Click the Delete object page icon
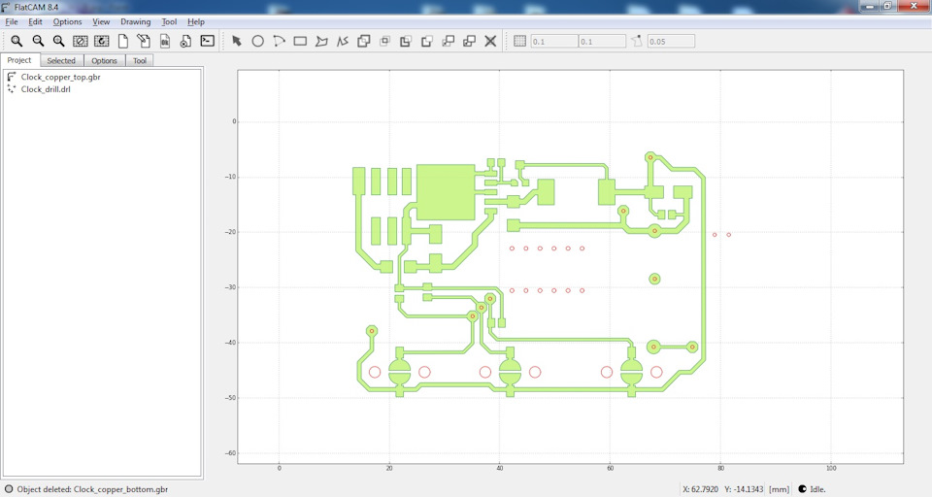Screen dimensions: 932x497 pos(185,41)
